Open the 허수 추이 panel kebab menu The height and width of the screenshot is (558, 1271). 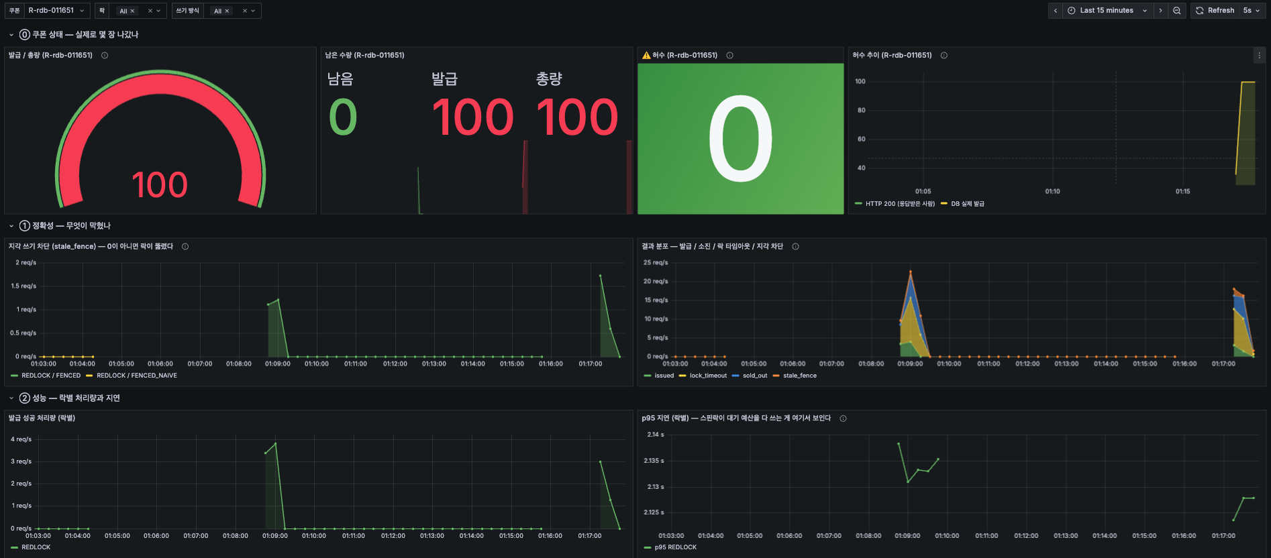tap(1259, 56)
